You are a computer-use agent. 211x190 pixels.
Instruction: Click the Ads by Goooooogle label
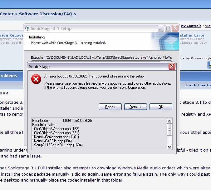195,58
